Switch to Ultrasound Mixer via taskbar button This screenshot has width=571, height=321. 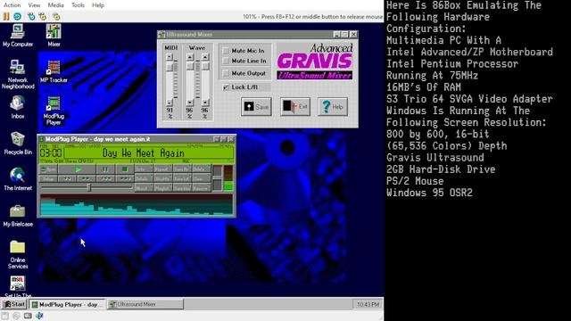pyautogui.click(x=145, y=304)
